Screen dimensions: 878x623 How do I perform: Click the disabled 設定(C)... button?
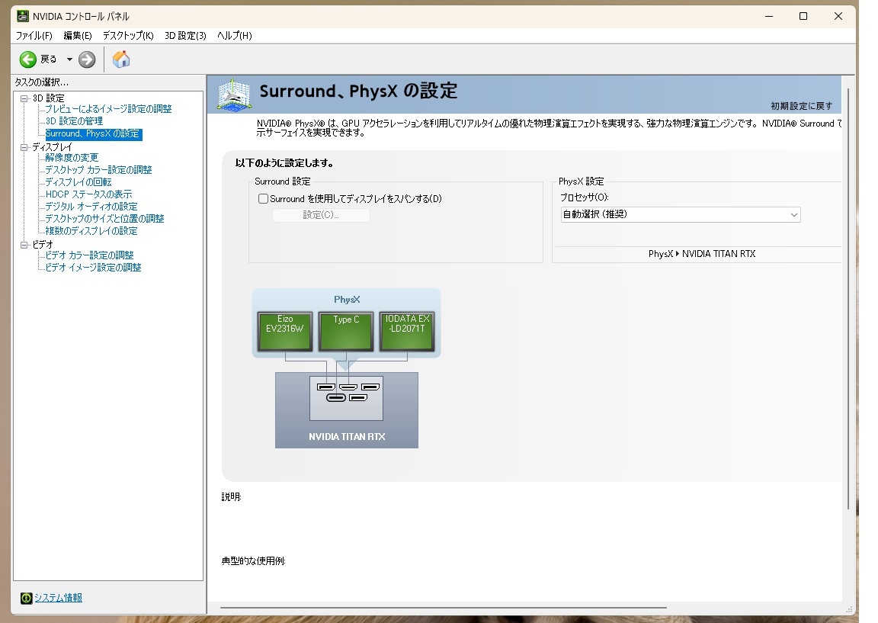coord(321,215)
